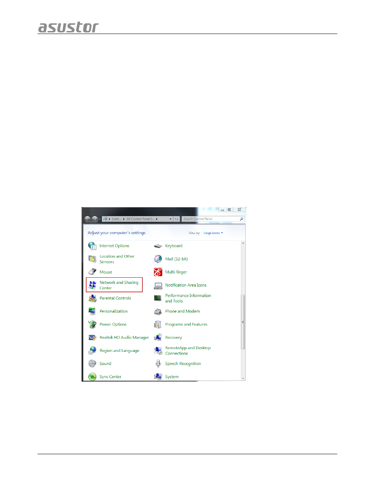This screenshot has width=369, height=477.
Task: Open the Power Options icon
Action: click(92, 324)
